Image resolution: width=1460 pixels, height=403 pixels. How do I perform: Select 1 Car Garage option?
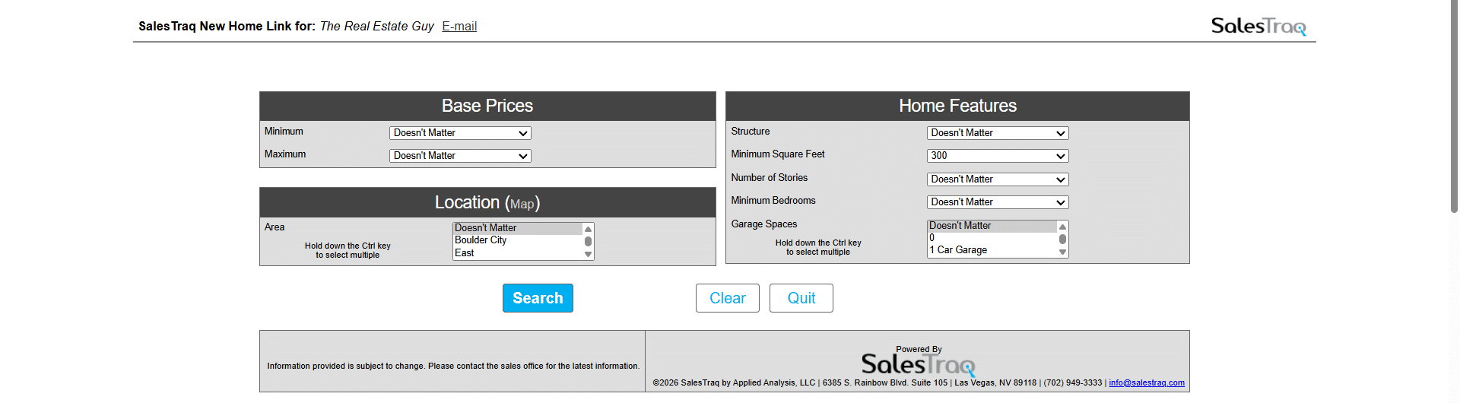coord(992,250)
